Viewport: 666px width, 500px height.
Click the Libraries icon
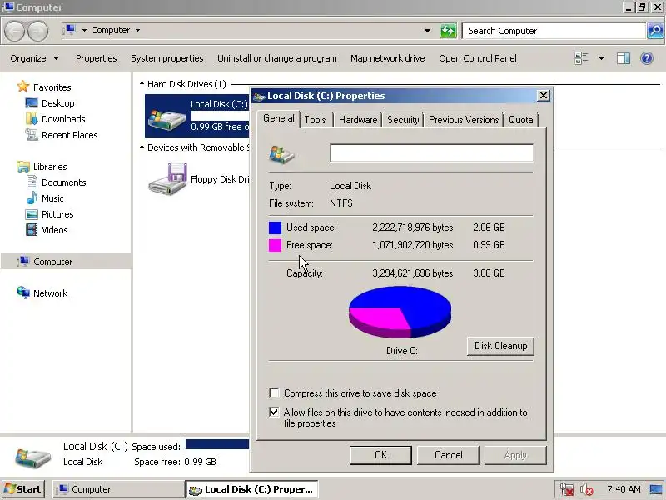(23, 166)
